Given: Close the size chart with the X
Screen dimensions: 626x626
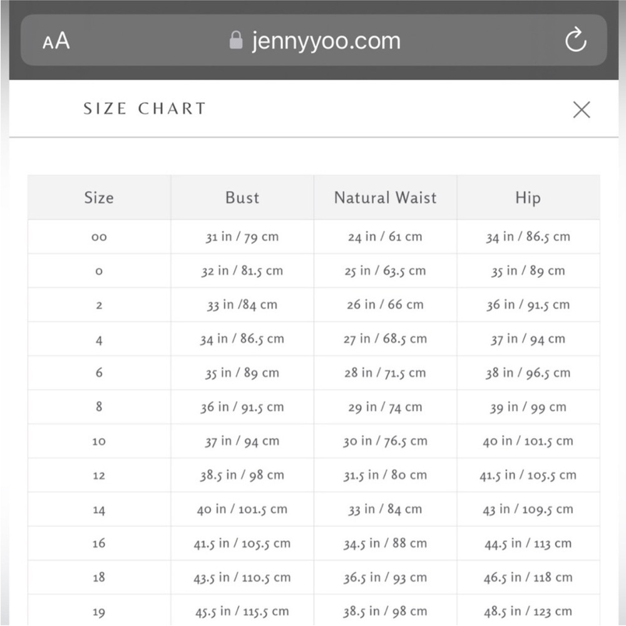Looking at the screenshot, I should tap(582, 110).
